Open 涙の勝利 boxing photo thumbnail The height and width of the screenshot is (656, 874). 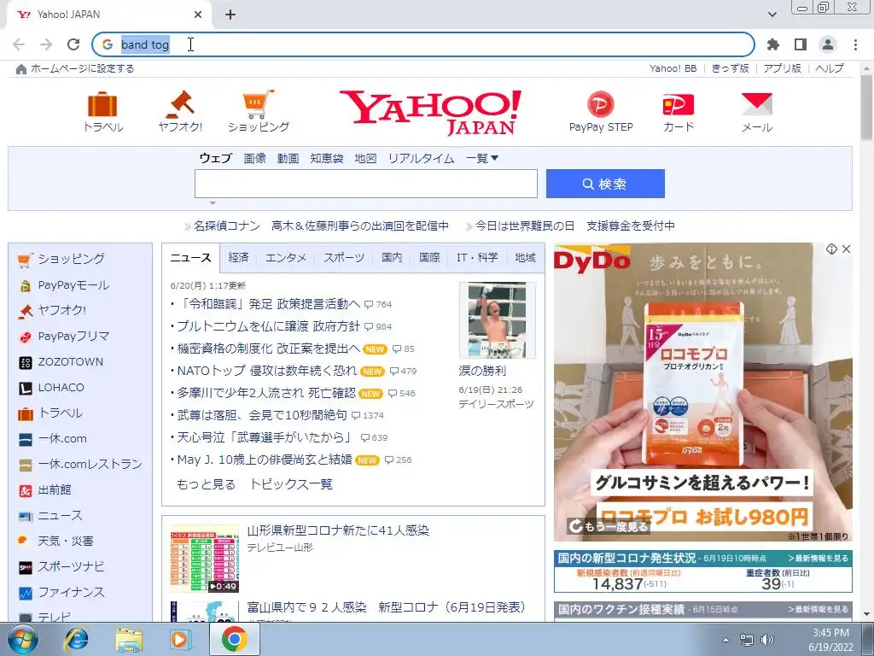click(497, 320)
